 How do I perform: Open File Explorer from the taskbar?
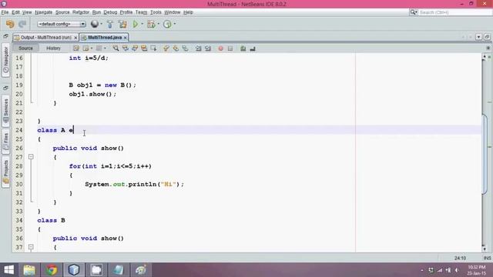29,270
